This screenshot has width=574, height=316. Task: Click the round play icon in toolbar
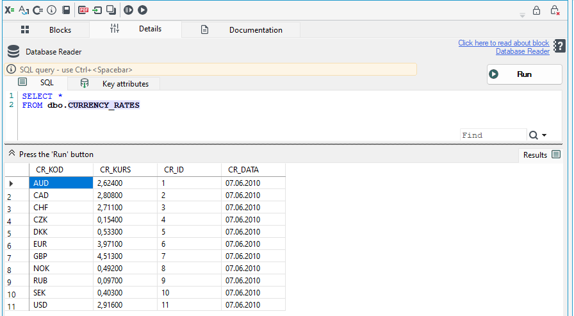tap(142, 10)
